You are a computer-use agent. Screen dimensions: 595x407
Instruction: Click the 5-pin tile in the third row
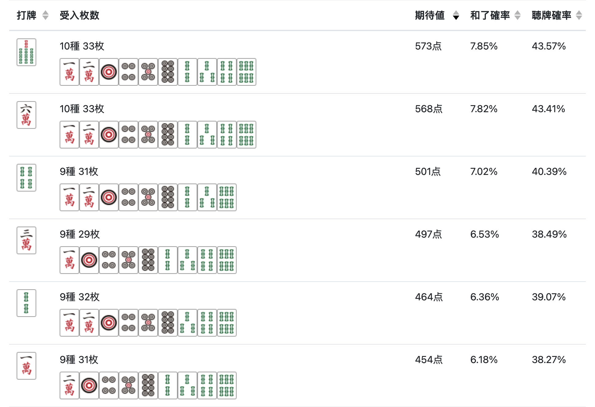[148, 197]
